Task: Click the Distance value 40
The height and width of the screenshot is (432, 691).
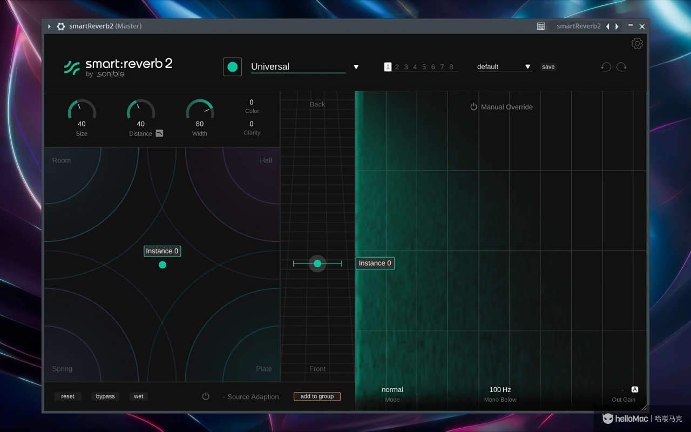Action: click(141, 124)
